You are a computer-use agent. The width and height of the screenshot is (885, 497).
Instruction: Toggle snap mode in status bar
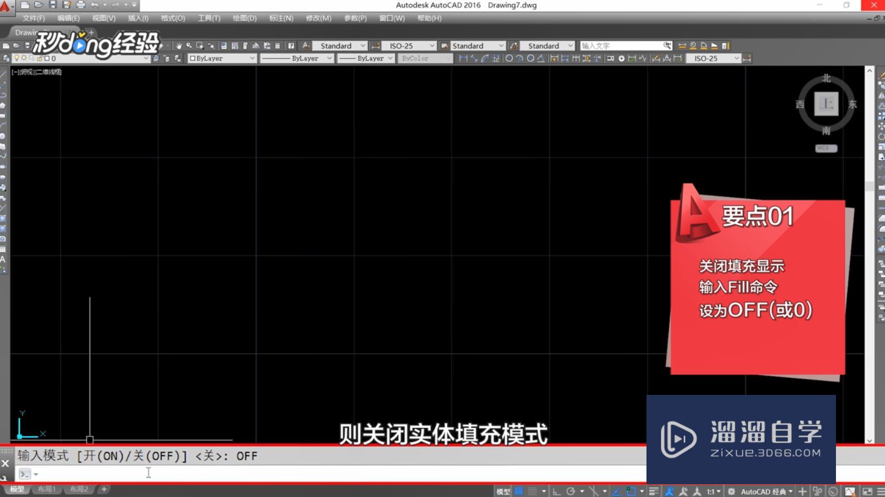[x=533, y=491]
